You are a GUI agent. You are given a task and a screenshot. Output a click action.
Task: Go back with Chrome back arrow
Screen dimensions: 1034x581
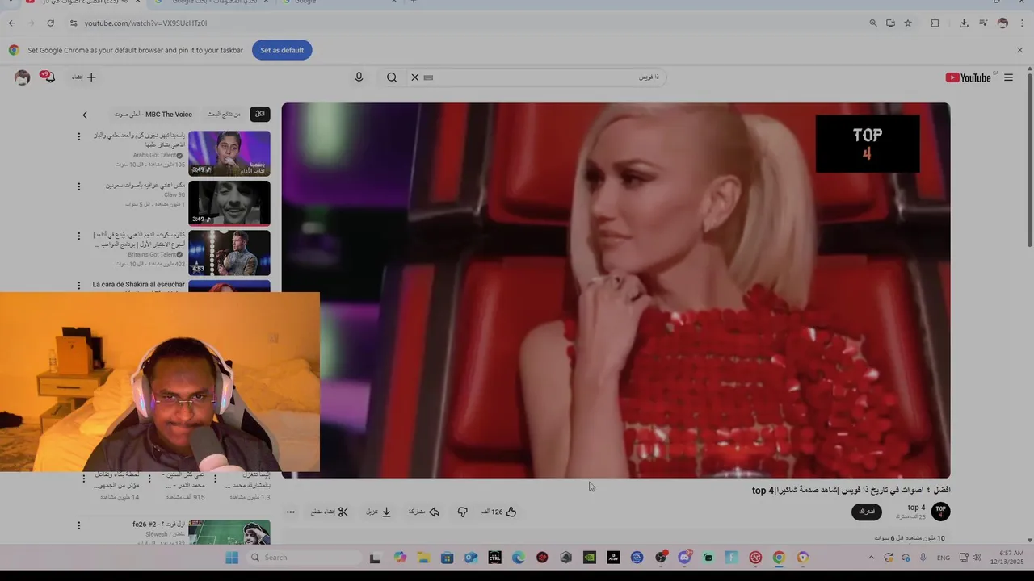(11, 23)
